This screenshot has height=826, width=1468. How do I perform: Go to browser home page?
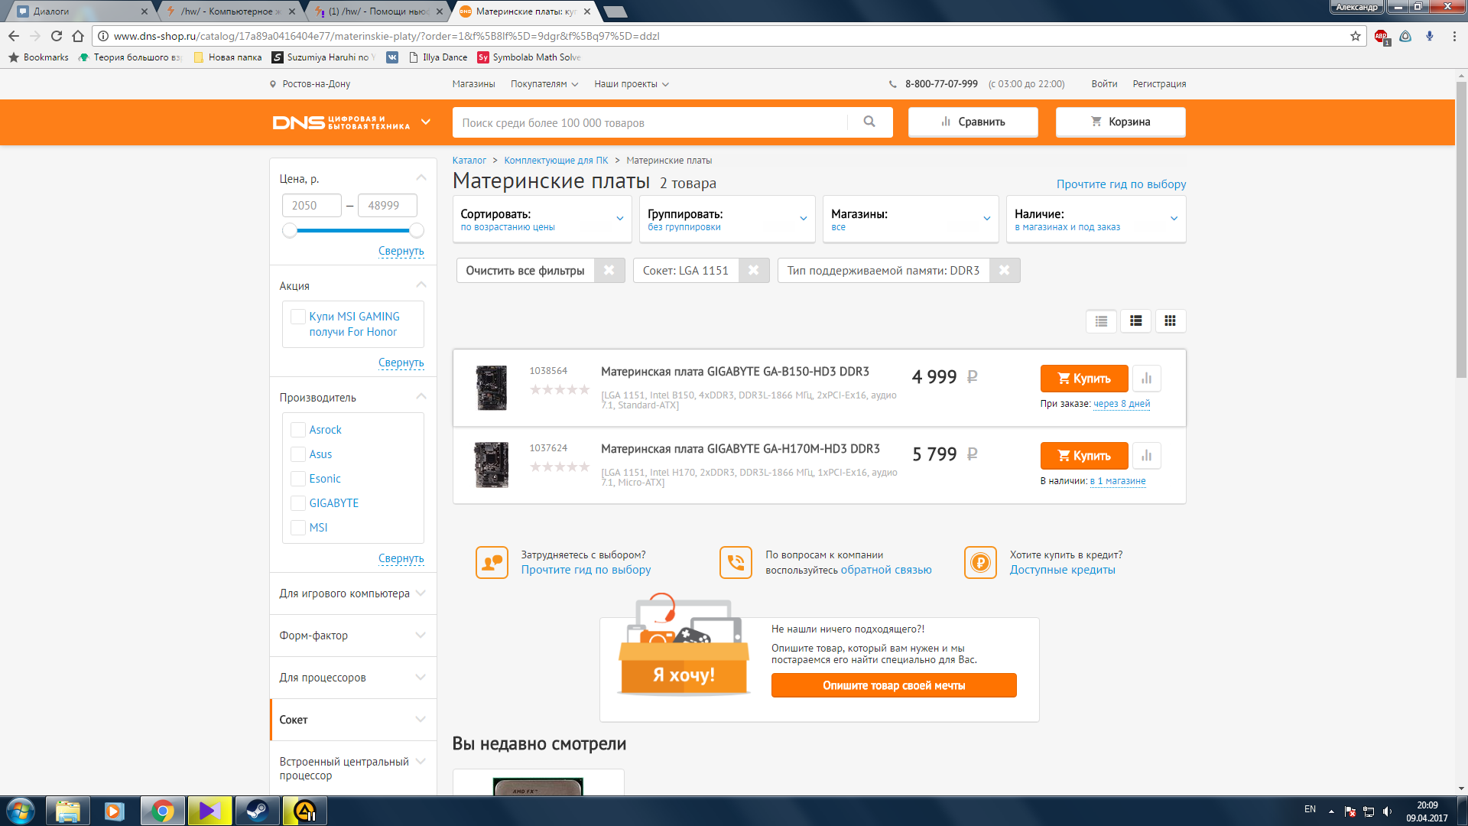click(x=78, y=36)
